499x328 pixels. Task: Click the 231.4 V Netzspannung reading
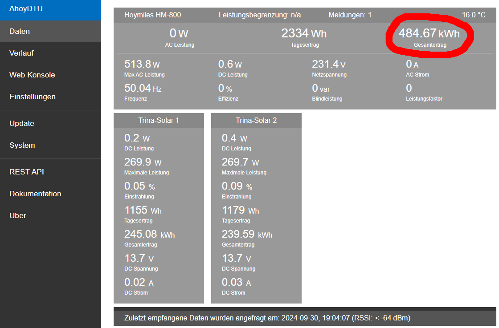pyautogui.click(x=329, y=65)
